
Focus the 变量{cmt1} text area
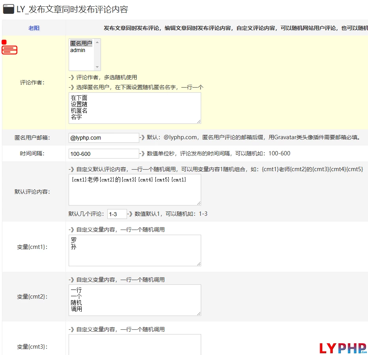[x=134, y=250]
